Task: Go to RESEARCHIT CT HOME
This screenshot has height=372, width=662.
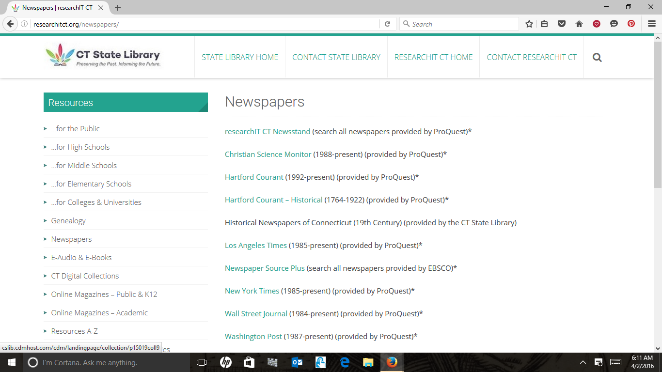Action: point(433,57)
